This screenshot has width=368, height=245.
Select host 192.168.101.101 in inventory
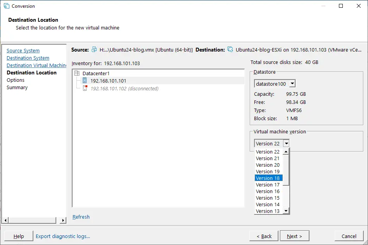coord(108,81)
